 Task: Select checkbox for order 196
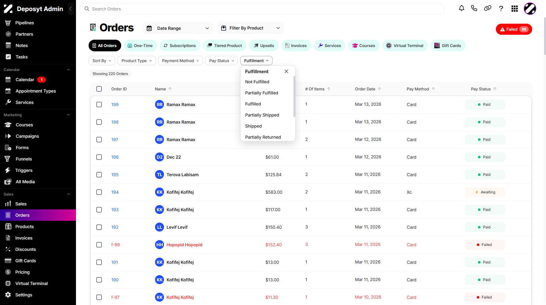click(99, 157)
